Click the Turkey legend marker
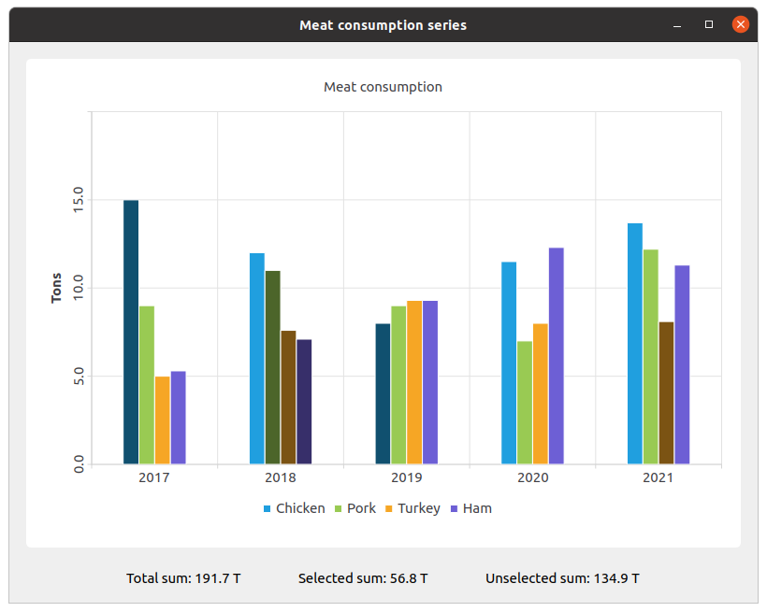 point(389,508)
